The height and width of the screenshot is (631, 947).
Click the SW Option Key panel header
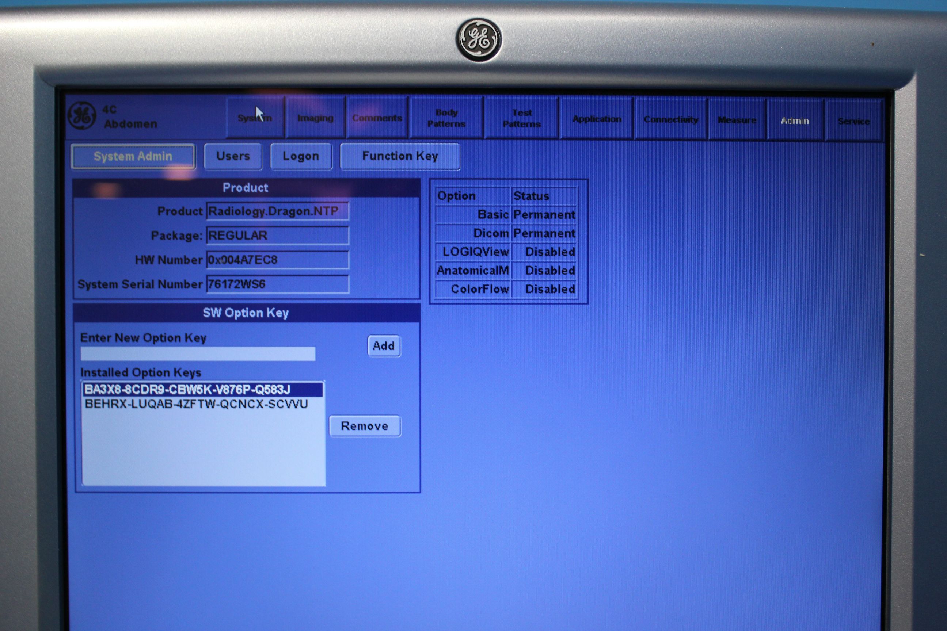coord(246,313)
